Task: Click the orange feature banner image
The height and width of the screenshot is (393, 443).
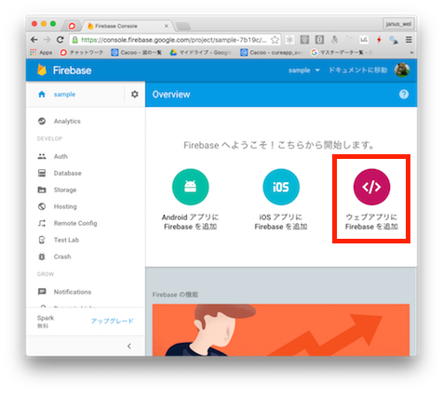Action: point(281,330)
